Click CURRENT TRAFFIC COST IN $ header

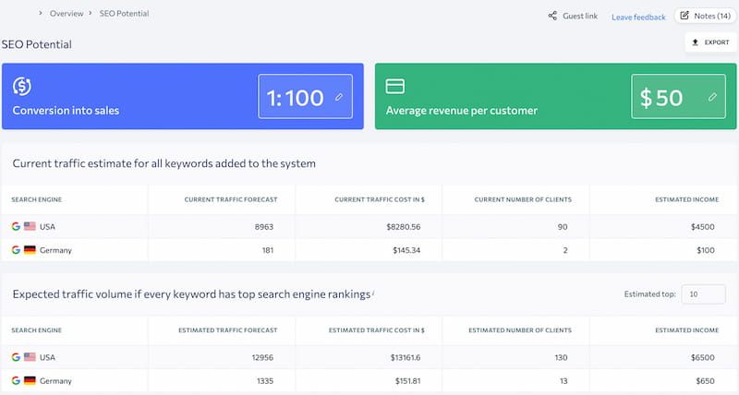tap(380, 199)
